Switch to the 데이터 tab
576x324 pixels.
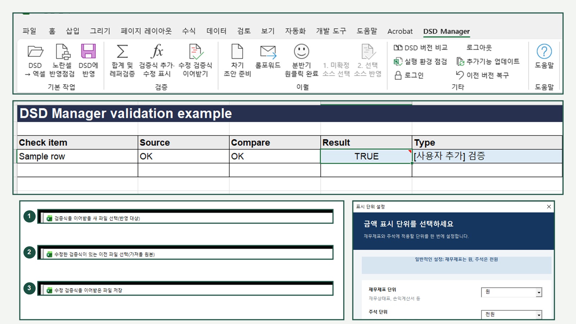216,31
